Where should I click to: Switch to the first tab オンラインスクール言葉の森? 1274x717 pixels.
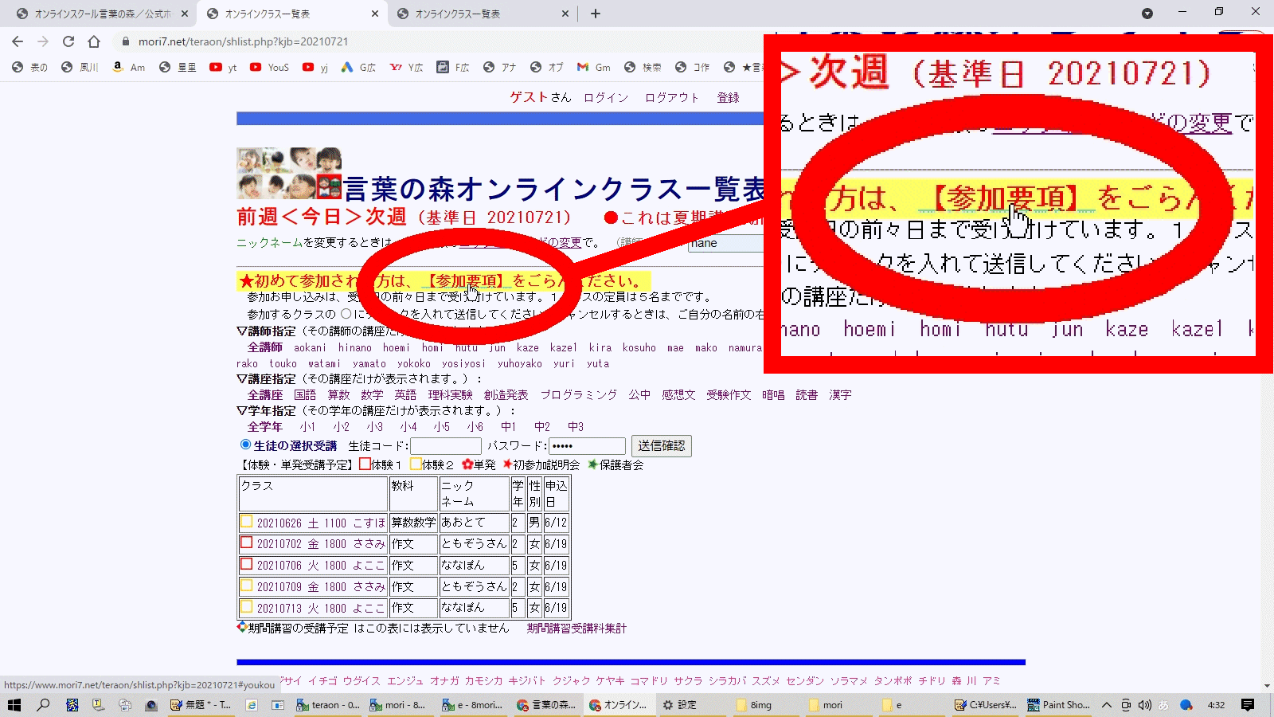[x=100, y=14]
